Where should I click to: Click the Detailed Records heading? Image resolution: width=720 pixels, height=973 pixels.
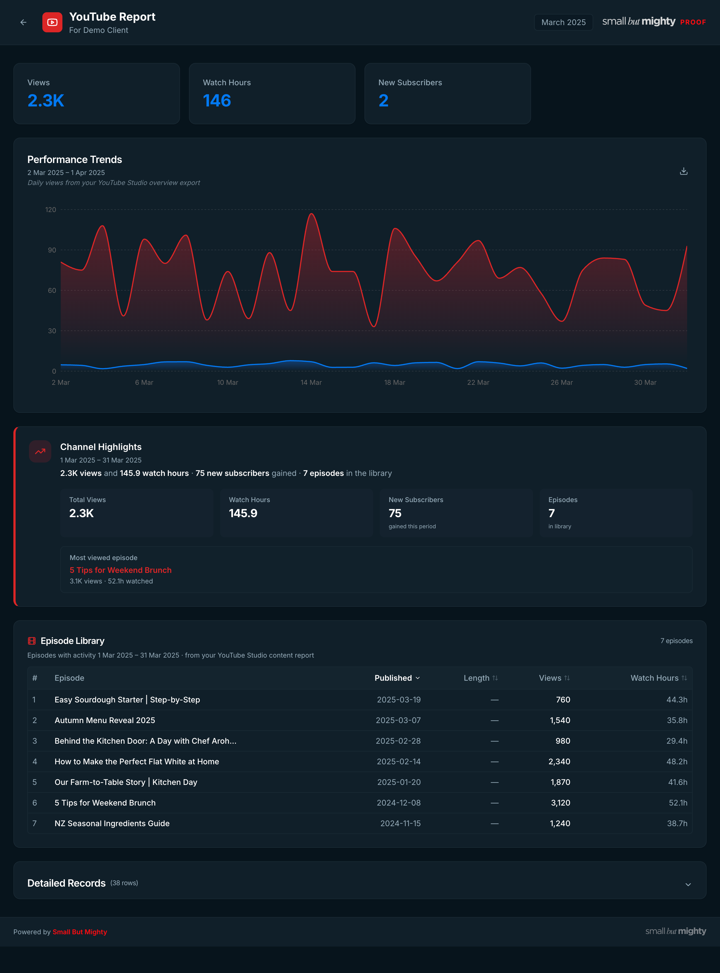66,883
